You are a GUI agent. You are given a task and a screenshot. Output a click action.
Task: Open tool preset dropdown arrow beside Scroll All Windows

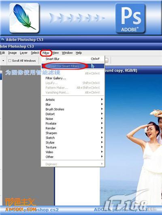coord(3,61)
